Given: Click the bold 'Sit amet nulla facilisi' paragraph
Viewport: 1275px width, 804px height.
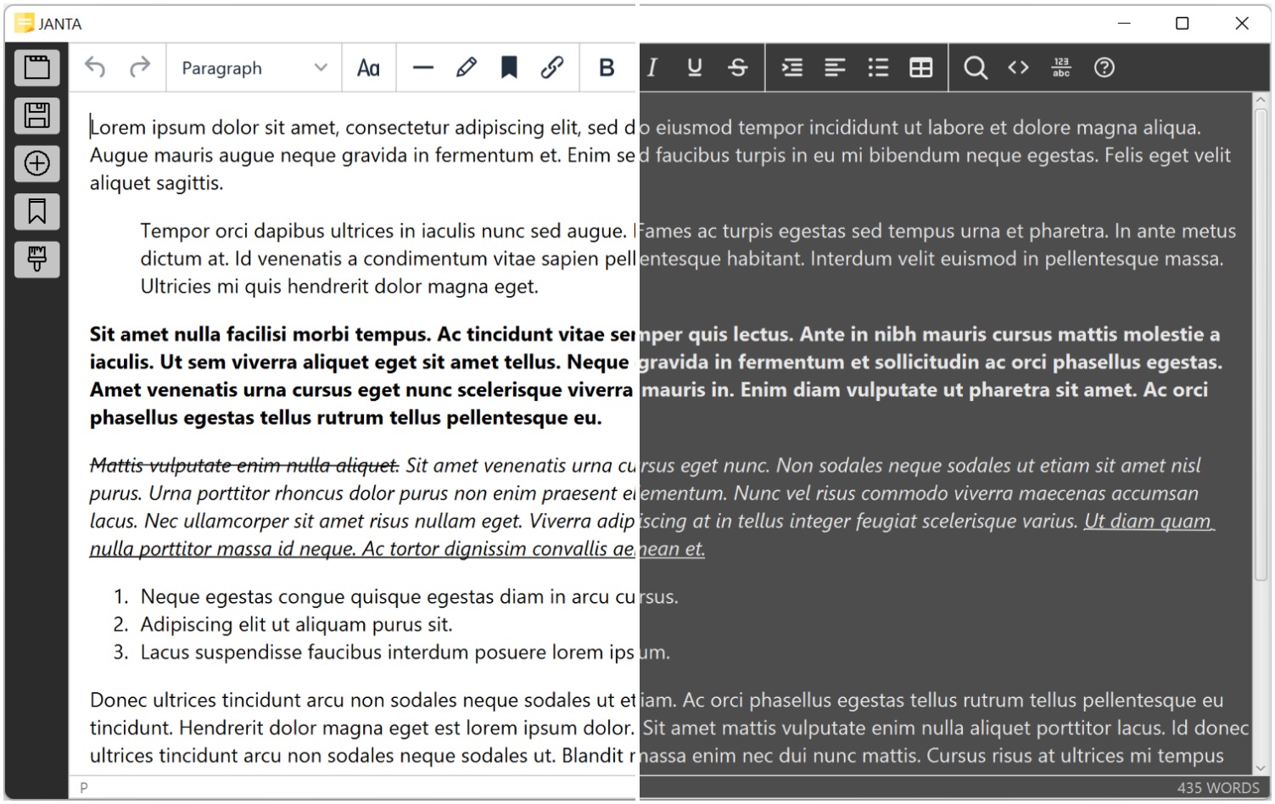Looking at the screenshot, I should coord(656,376).
